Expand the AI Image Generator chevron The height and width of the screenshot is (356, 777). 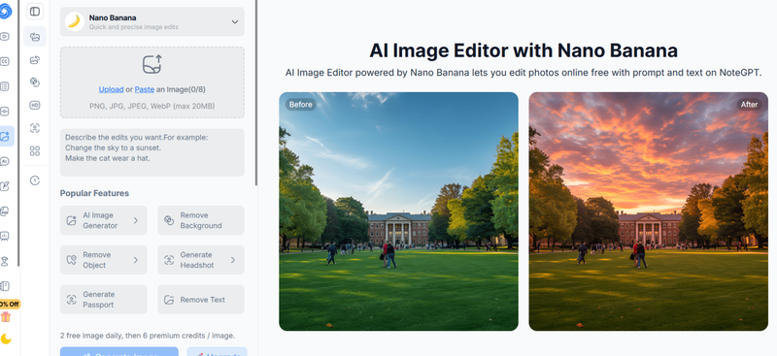point(136,220)
